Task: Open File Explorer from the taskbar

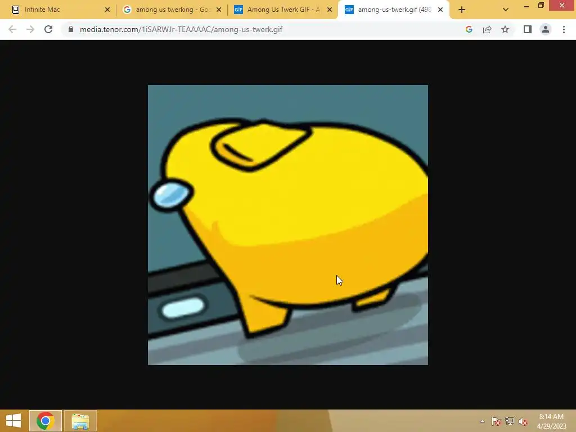Action: tap(80, 421)
